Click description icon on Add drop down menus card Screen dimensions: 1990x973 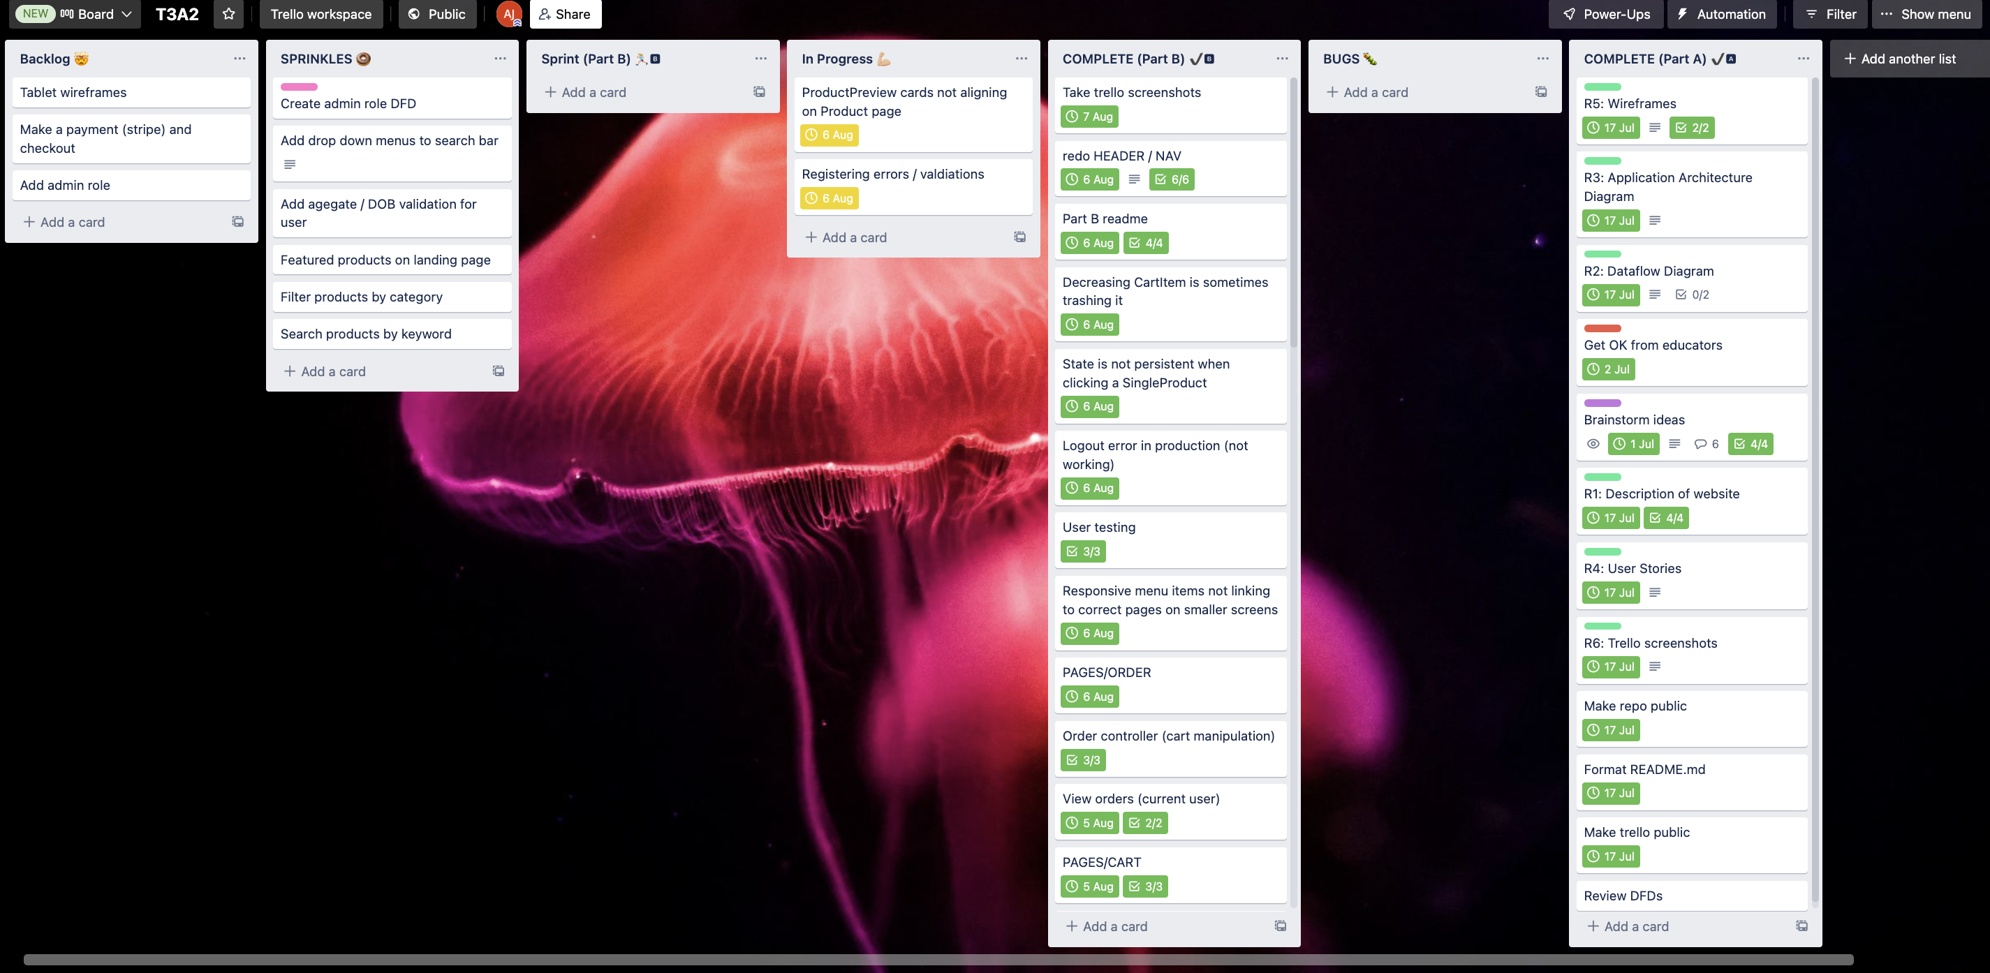point(290,165)
